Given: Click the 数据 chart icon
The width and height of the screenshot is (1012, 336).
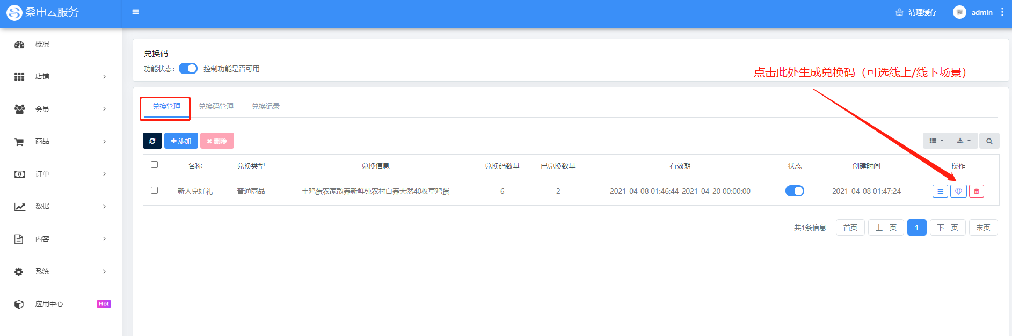Looking at the screenshot, I should coord(19,207).
